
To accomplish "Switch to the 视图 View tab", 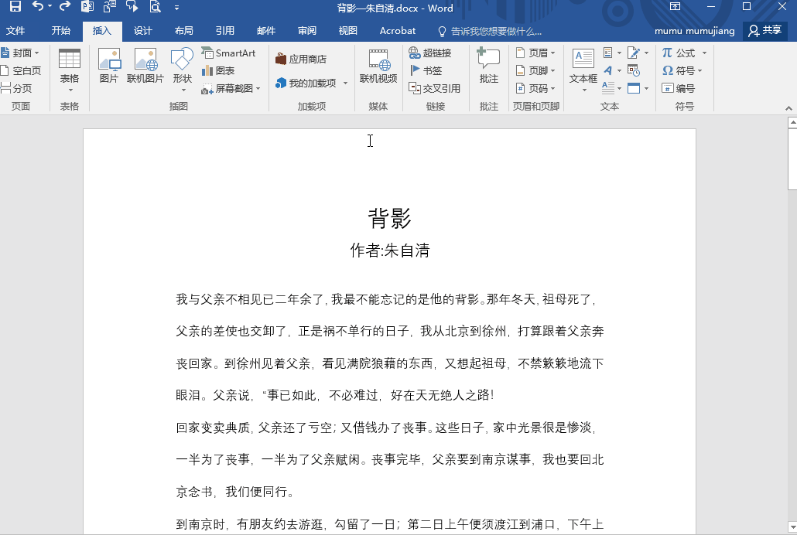I will coord(347,31).
